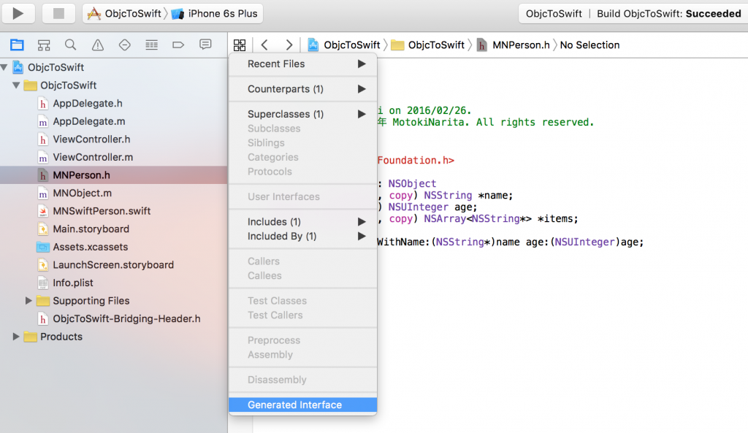Screen dimensions: 748x433
Task: Open the Test navigator diamond icon
Action: click(x=124, y=45)
